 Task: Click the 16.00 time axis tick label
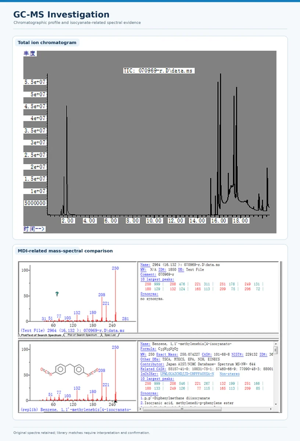pos(219,221)
